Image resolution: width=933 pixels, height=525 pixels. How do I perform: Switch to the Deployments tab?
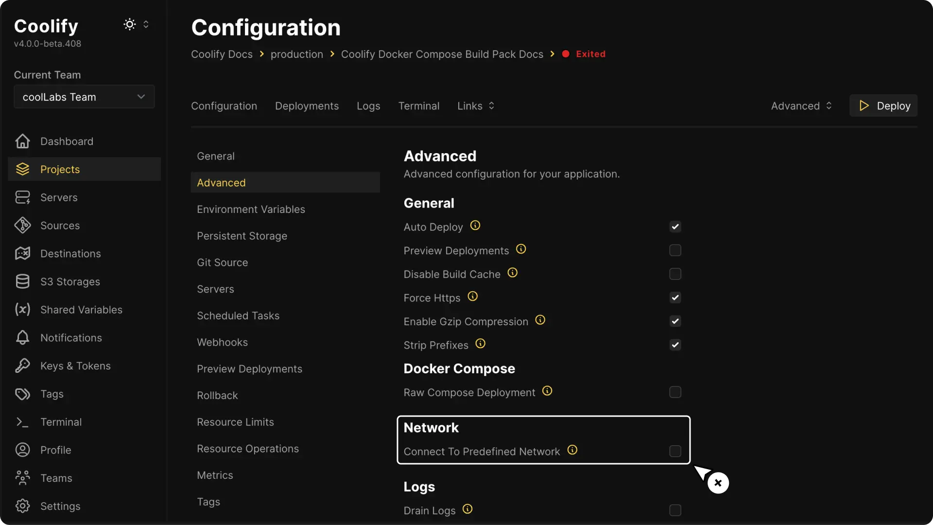pos(307,106)
